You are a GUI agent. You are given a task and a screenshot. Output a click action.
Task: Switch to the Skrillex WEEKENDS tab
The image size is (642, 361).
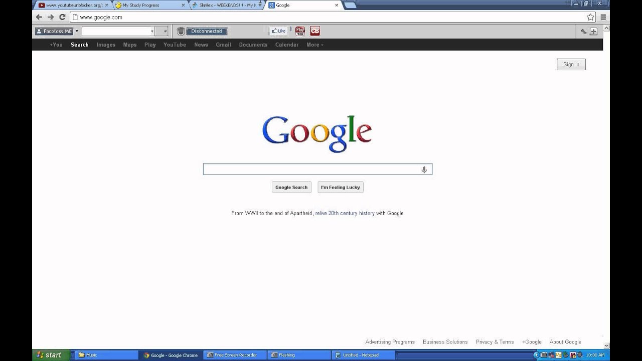tap(226, 5)
